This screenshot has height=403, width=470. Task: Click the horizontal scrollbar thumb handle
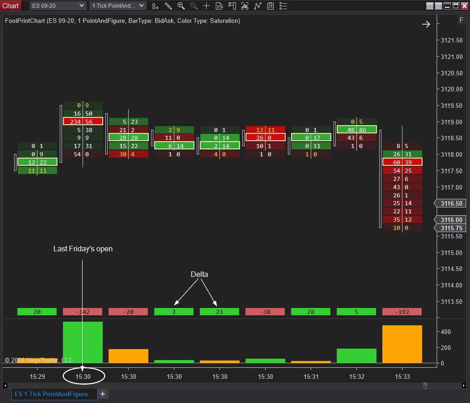pyautogui.click(x=425, y=386)
